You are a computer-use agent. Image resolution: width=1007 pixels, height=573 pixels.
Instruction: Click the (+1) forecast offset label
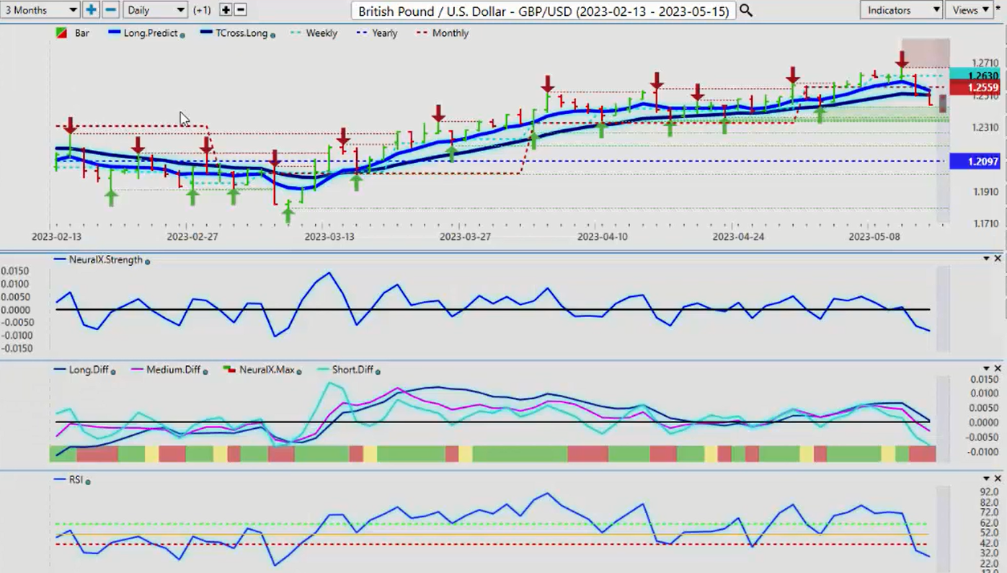tap(203, 10)
